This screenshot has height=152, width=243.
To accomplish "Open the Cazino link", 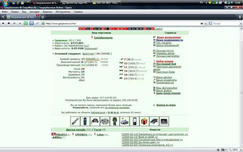I will click(158, 29).
